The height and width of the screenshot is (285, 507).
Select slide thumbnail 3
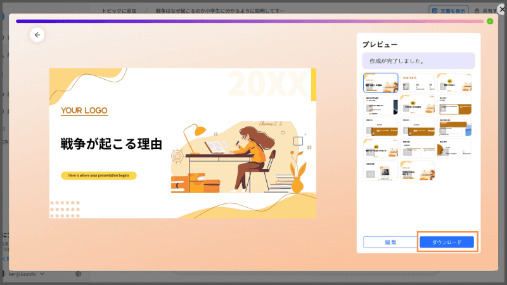click(454, 83)
